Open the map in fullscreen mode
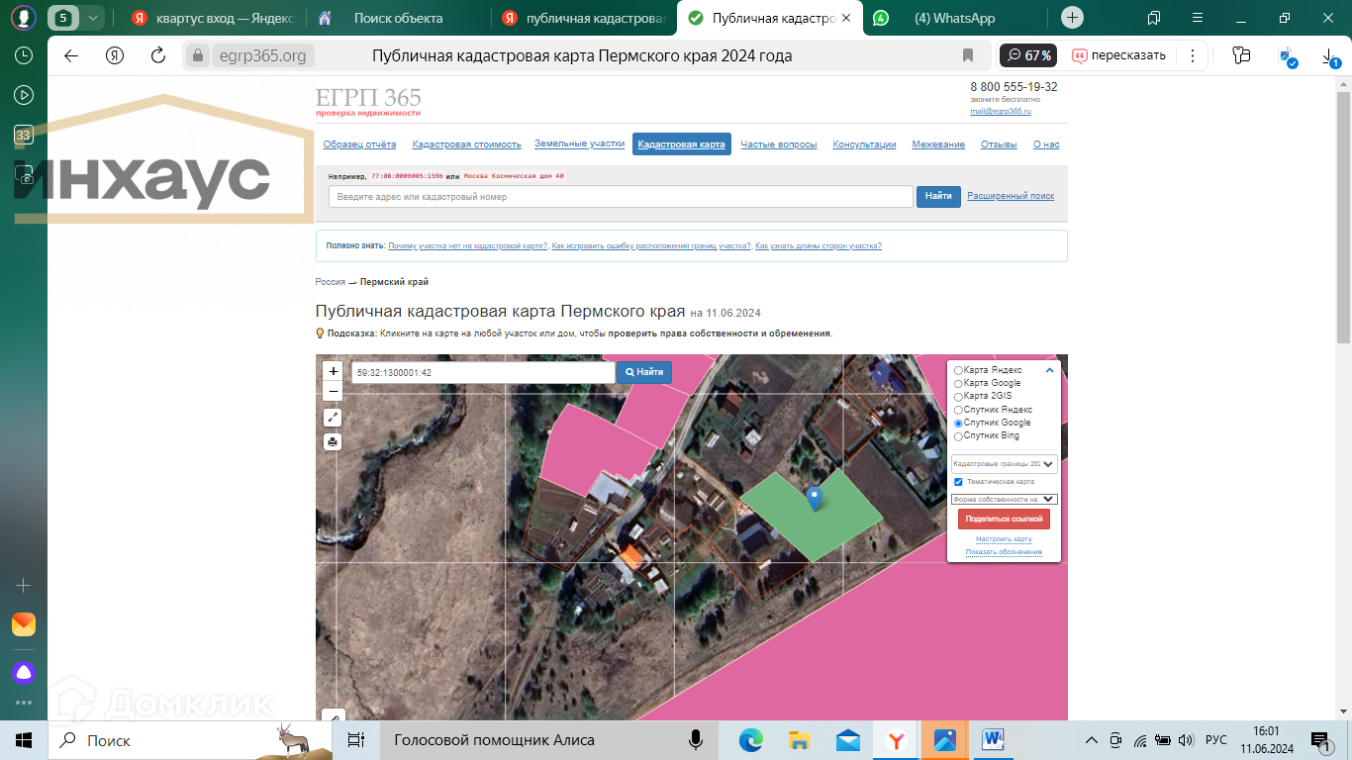The height and width of the screenshot is (760, 1352). point(334,418)
